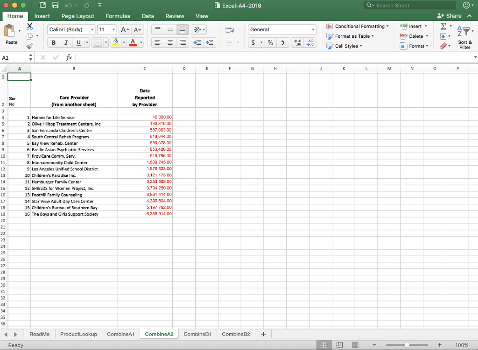Click the Fill Color bucket icon
The height and width of the screenshot is (350, 478).
pyautogui.click(x=116, y=42)
